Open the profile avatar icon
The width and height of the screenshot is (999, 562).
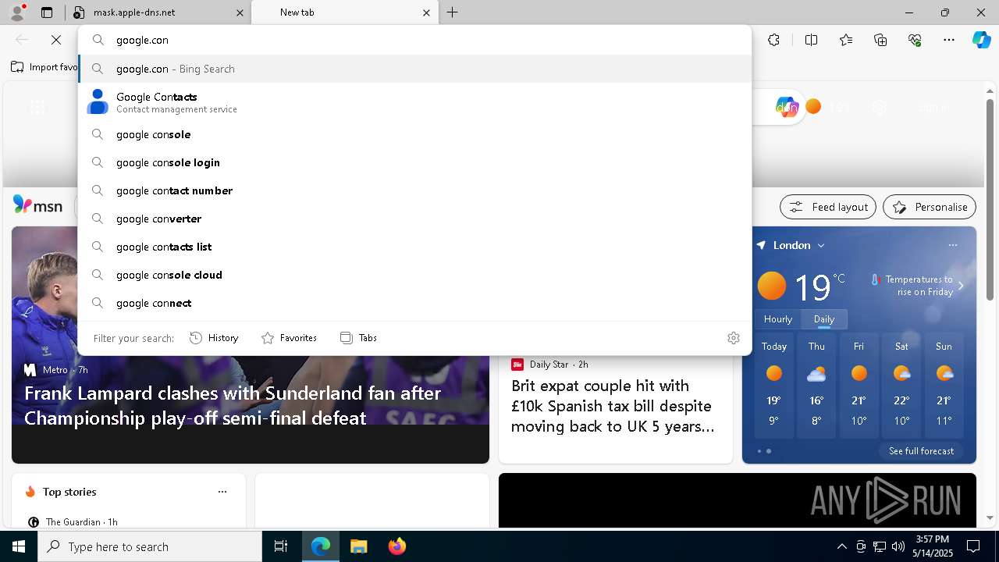point(17,12)
